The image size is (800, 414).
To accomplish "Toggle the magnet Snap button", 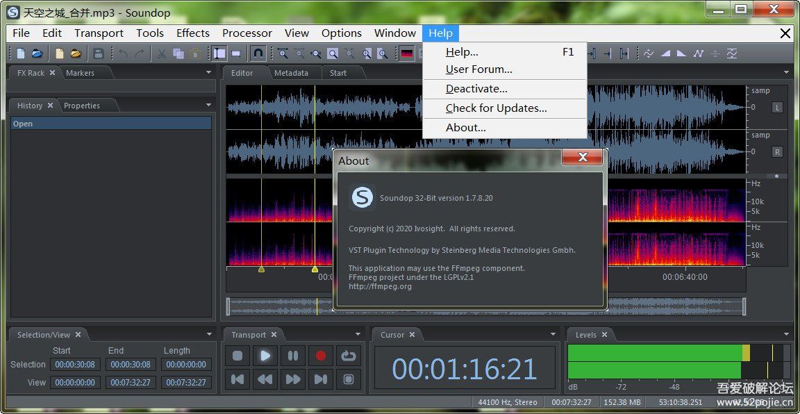I will (258, 53).
